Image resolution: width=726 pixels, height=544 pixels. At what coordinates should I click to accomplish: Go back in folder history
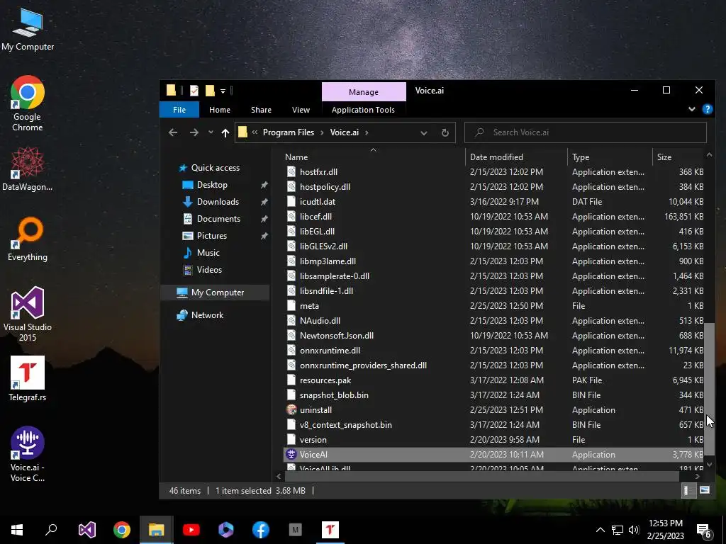coord(173,132)
